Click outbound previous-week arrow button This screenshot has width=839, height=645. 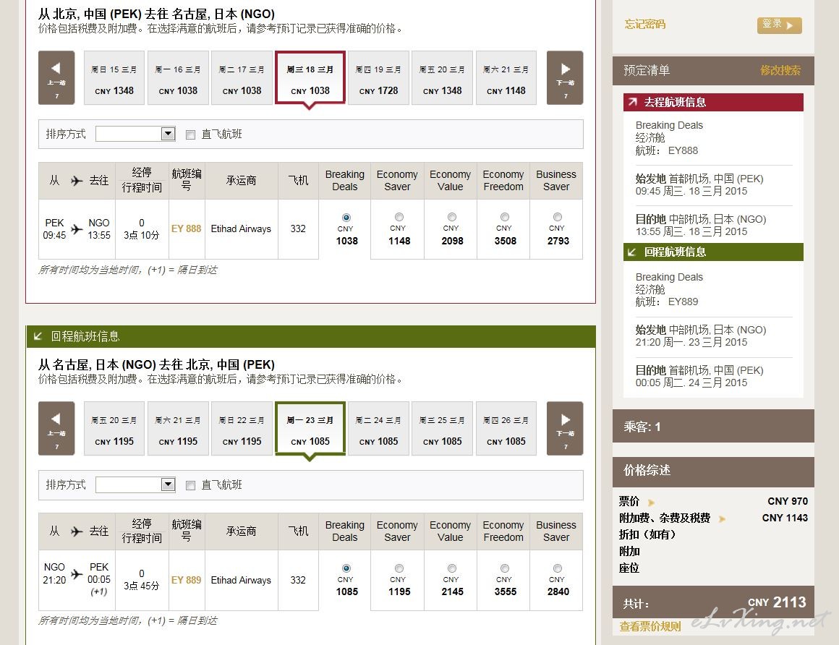pos(56,77)
